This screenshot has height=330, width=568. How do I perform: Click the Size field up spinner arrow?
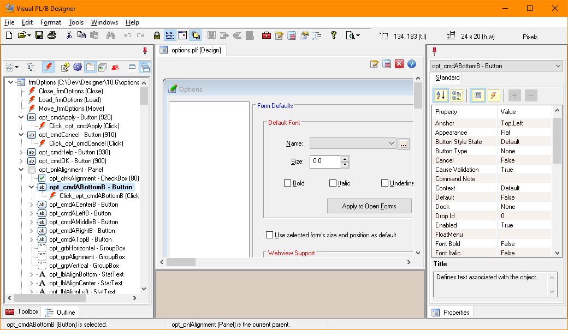[x=345, y=159]
